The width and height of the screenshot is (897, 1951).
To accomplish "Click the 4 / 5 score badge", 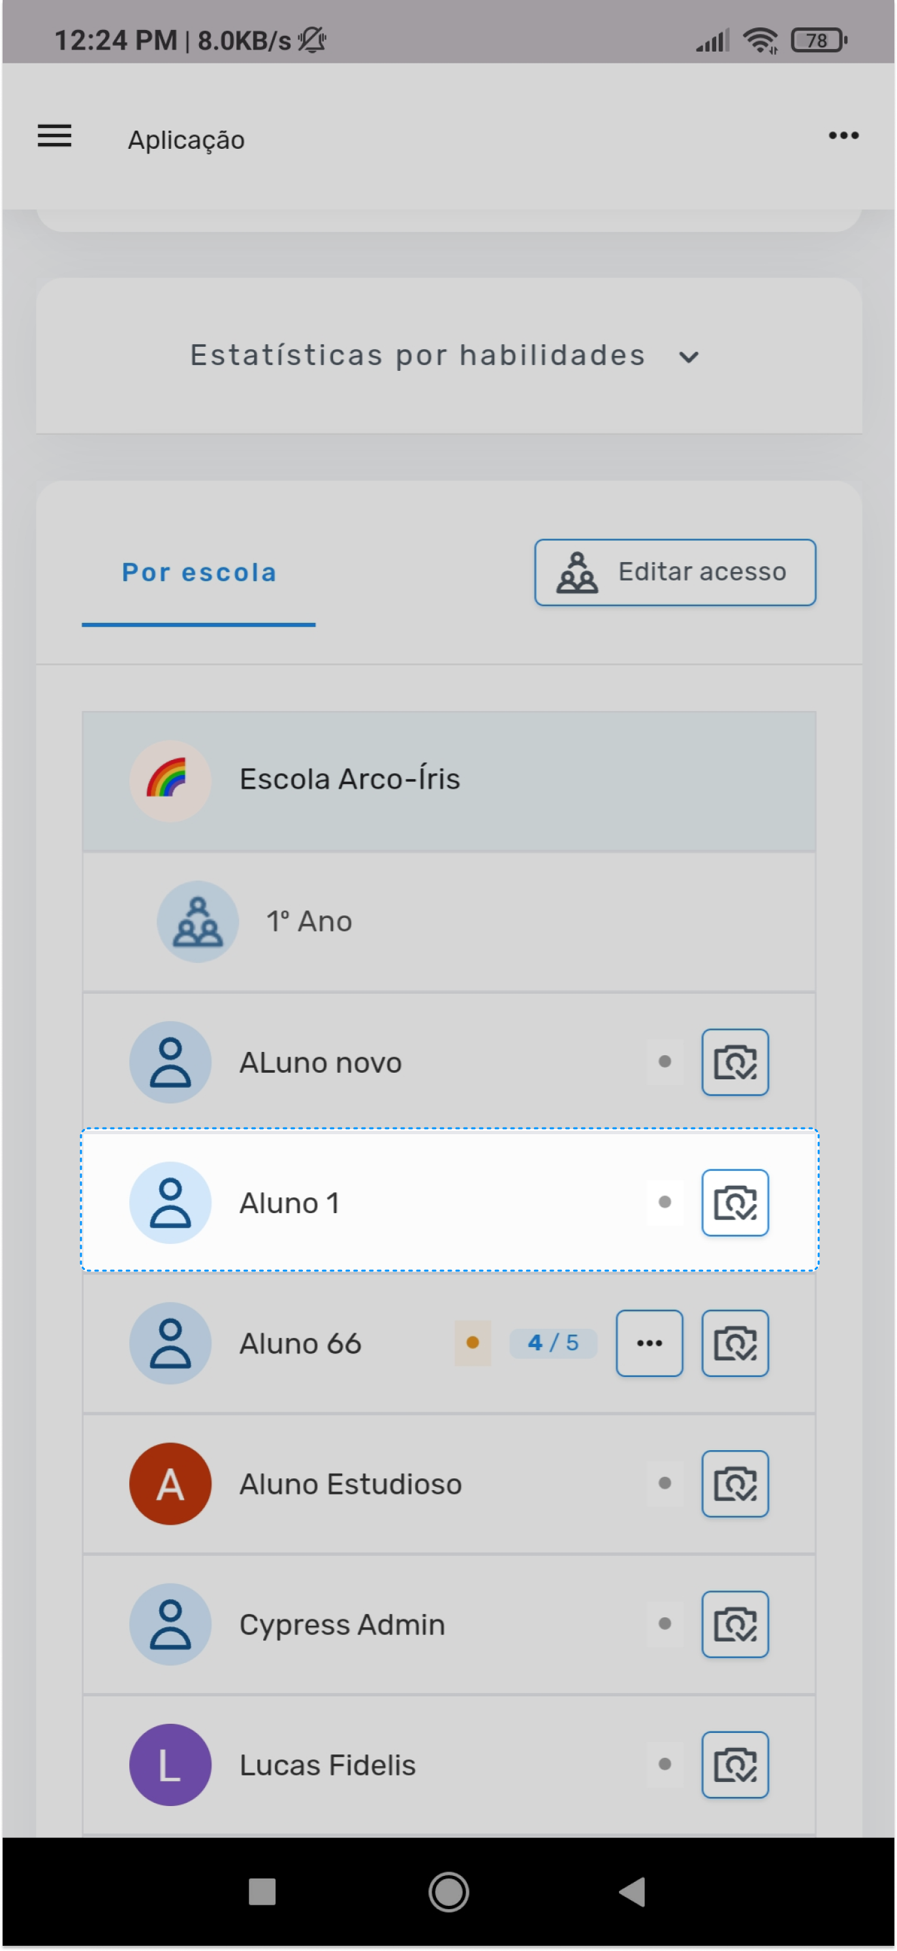I will point(554,1343).
